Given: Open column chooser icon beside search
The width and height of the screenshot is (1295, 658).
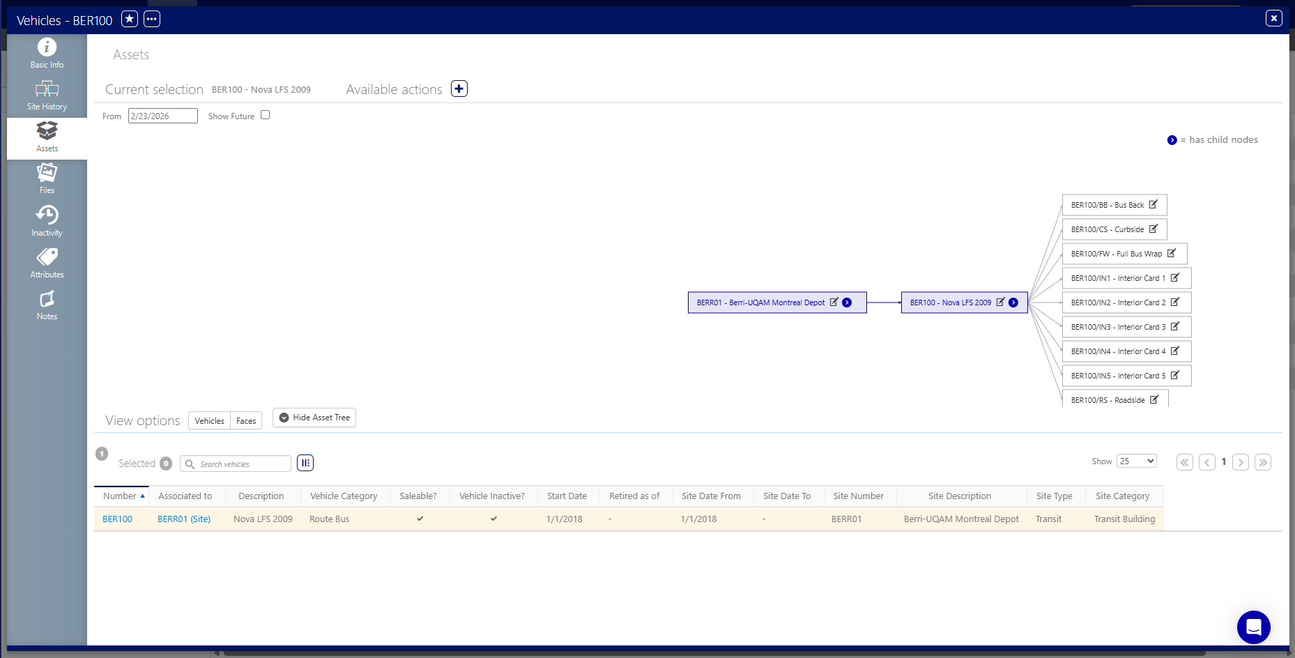Looking at the screenshot, I should (305, 463).
